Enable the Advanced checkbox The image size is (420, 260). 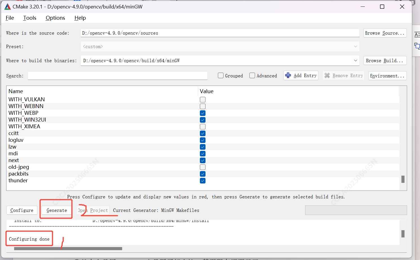coord(252,75)
